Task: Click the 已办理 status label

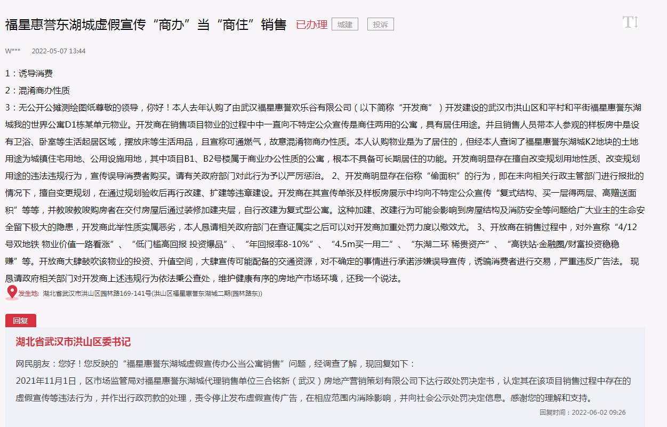Action: tap(311, 25)
